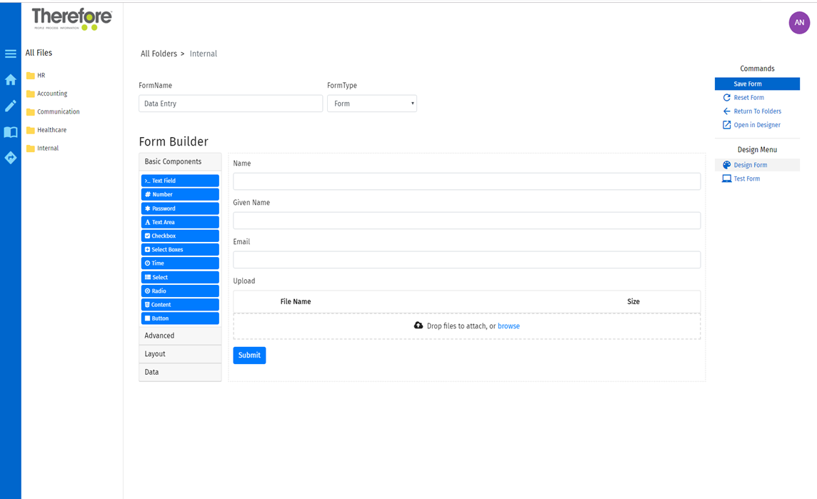Image resolution: width=817 pixels, height=499 pixels.
Task: Add a Checkbox component to the form
Action: pos(180,236)
